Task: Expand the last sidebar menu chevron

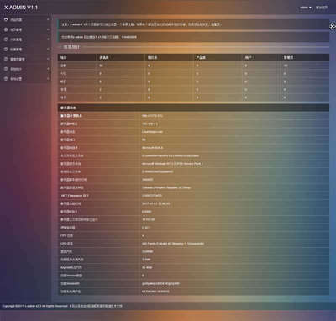Action: (x=48, y=79)
